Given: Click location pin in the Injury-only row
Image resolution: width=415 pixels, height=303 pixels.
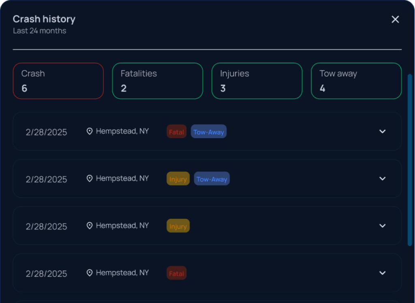Looking at the screenshot, I should [x=90, y=226].
